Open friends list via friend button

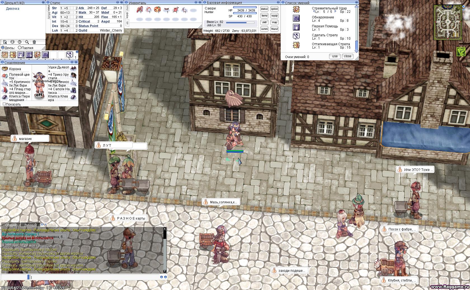(274, 29)
